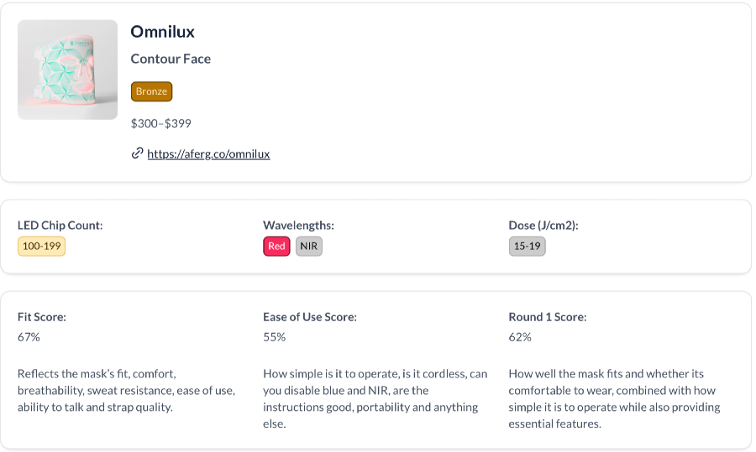The width and height of the screenshot is (756, 452).
Task: Click the LED Chip Count label
Action: click(60, 226)
